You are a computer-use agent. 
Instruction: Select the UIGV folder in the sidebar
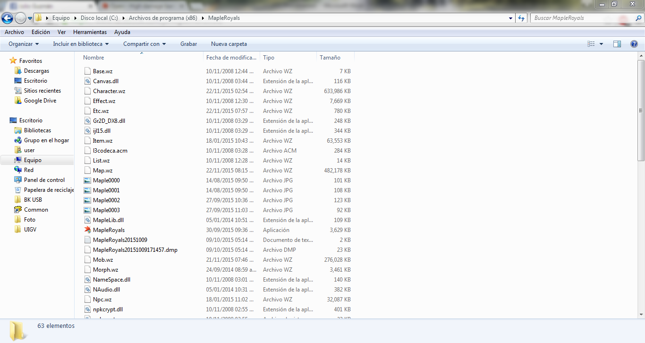30,230
